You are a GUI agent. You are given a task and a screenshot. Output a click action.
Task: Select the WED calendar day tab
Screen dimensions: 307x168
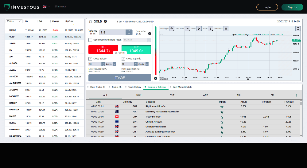(x=206, y=95)
